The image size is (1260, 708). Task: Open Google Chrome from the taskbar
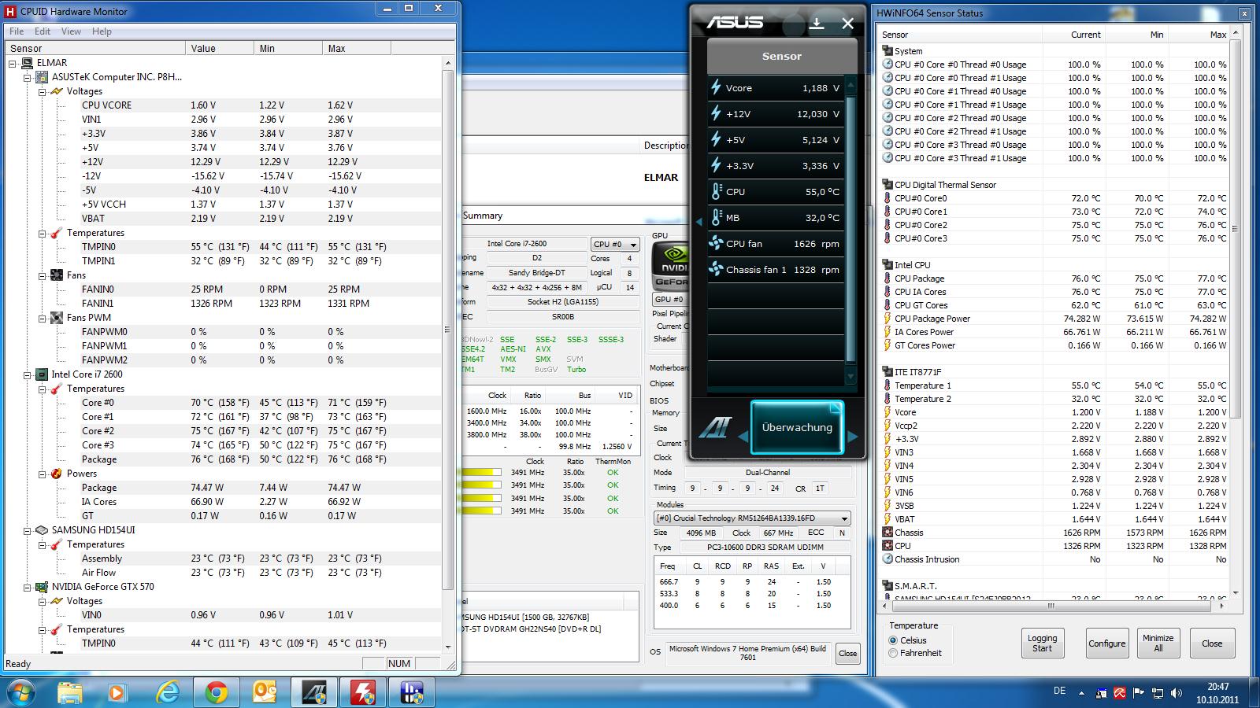click(x=217, y=692)
